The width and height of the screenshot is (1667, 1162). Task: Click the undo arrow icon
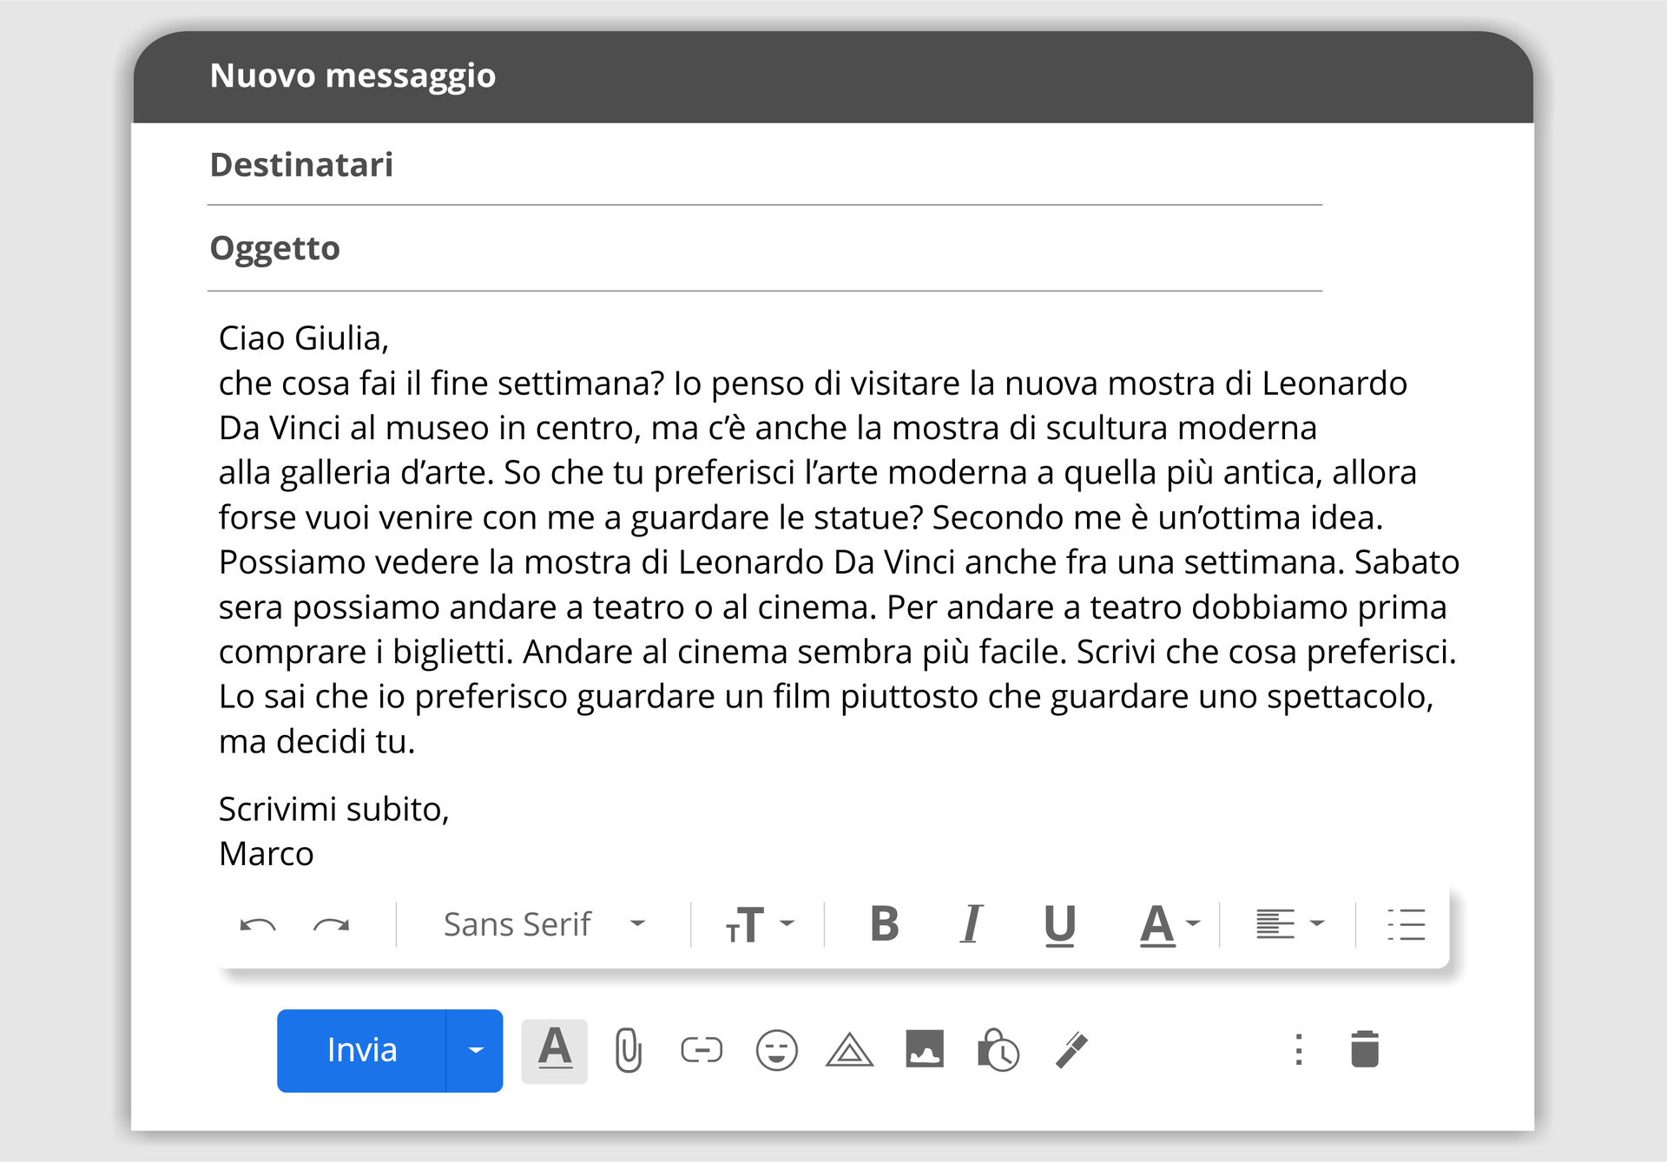point(258,925)
